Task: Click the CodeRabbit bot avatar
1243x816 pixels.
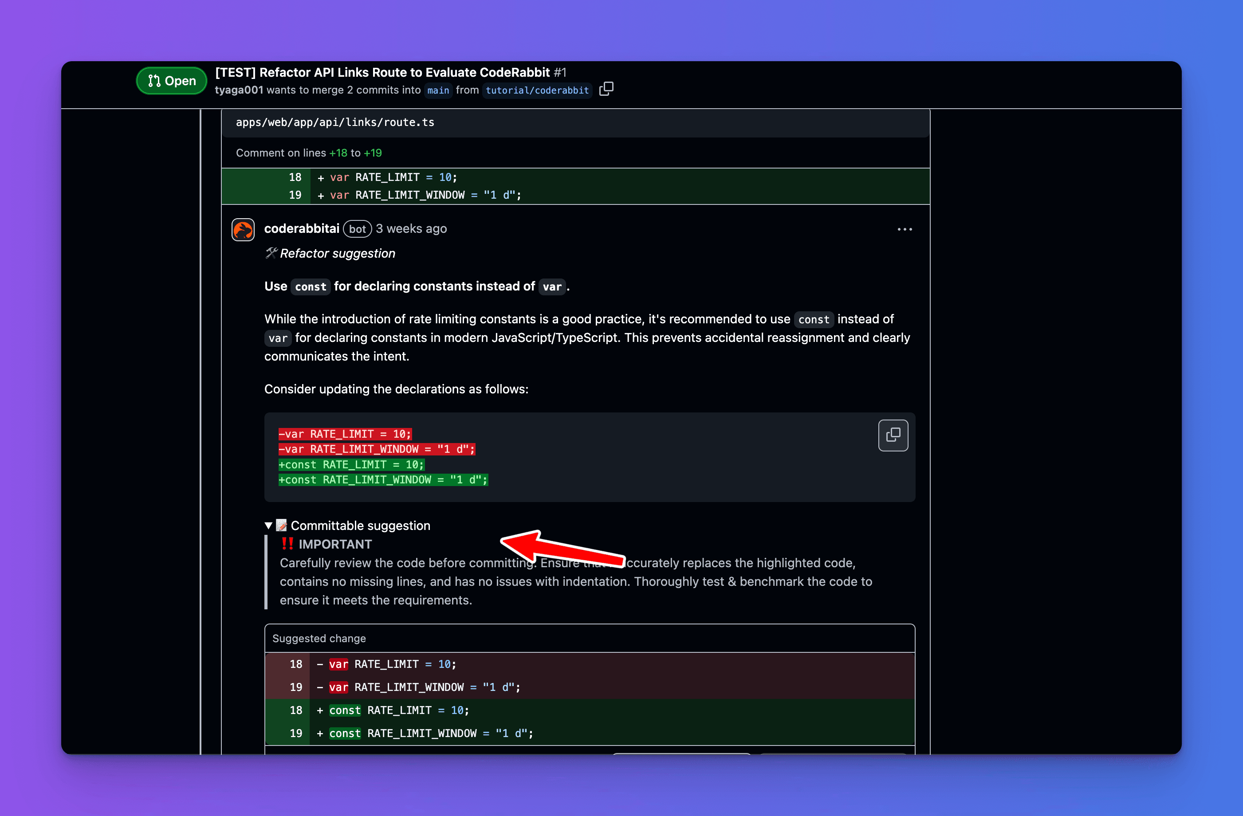Action: (x=243, y=229)
